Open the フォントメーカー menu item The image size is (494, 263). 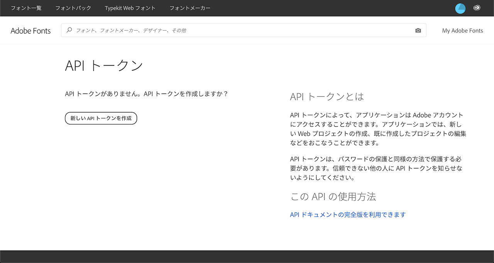pos(190,8)
